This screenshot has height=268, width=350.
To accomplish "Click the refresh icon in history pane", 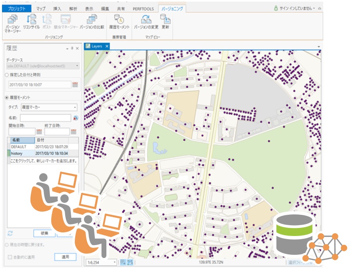I will pyautogui.click(x=10, y=234).
